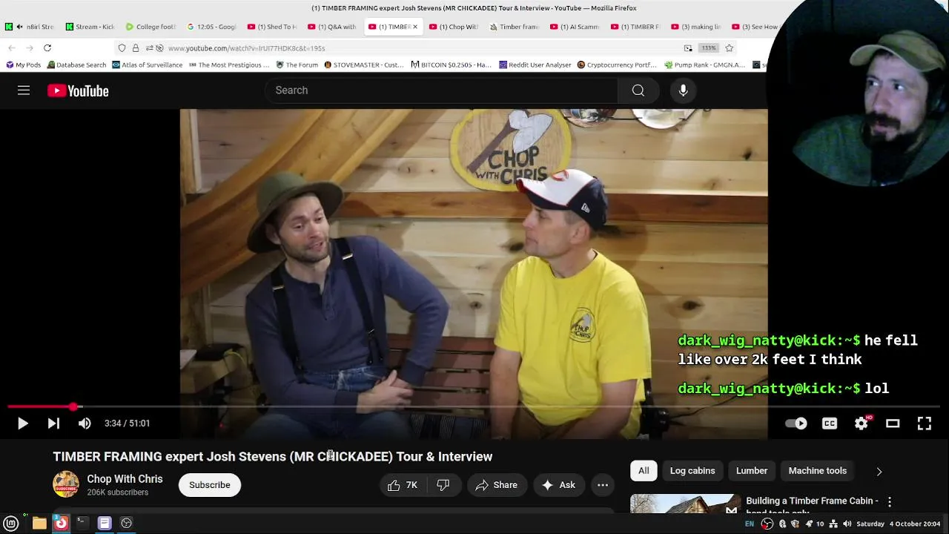Play the video
This screenshot has height=534, width=949.
(x=22, y=423)
